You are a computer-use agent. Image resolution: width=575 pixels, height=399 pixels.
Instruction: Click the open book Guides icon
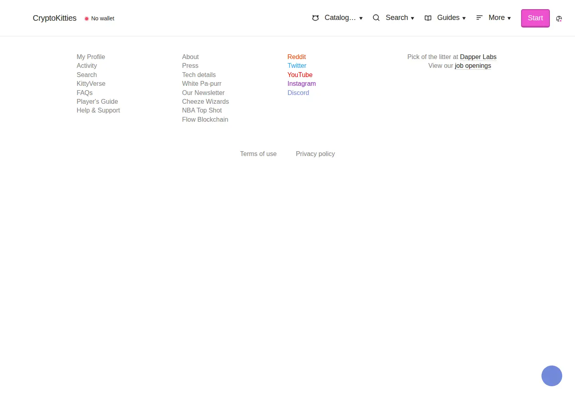coord(428,18)
